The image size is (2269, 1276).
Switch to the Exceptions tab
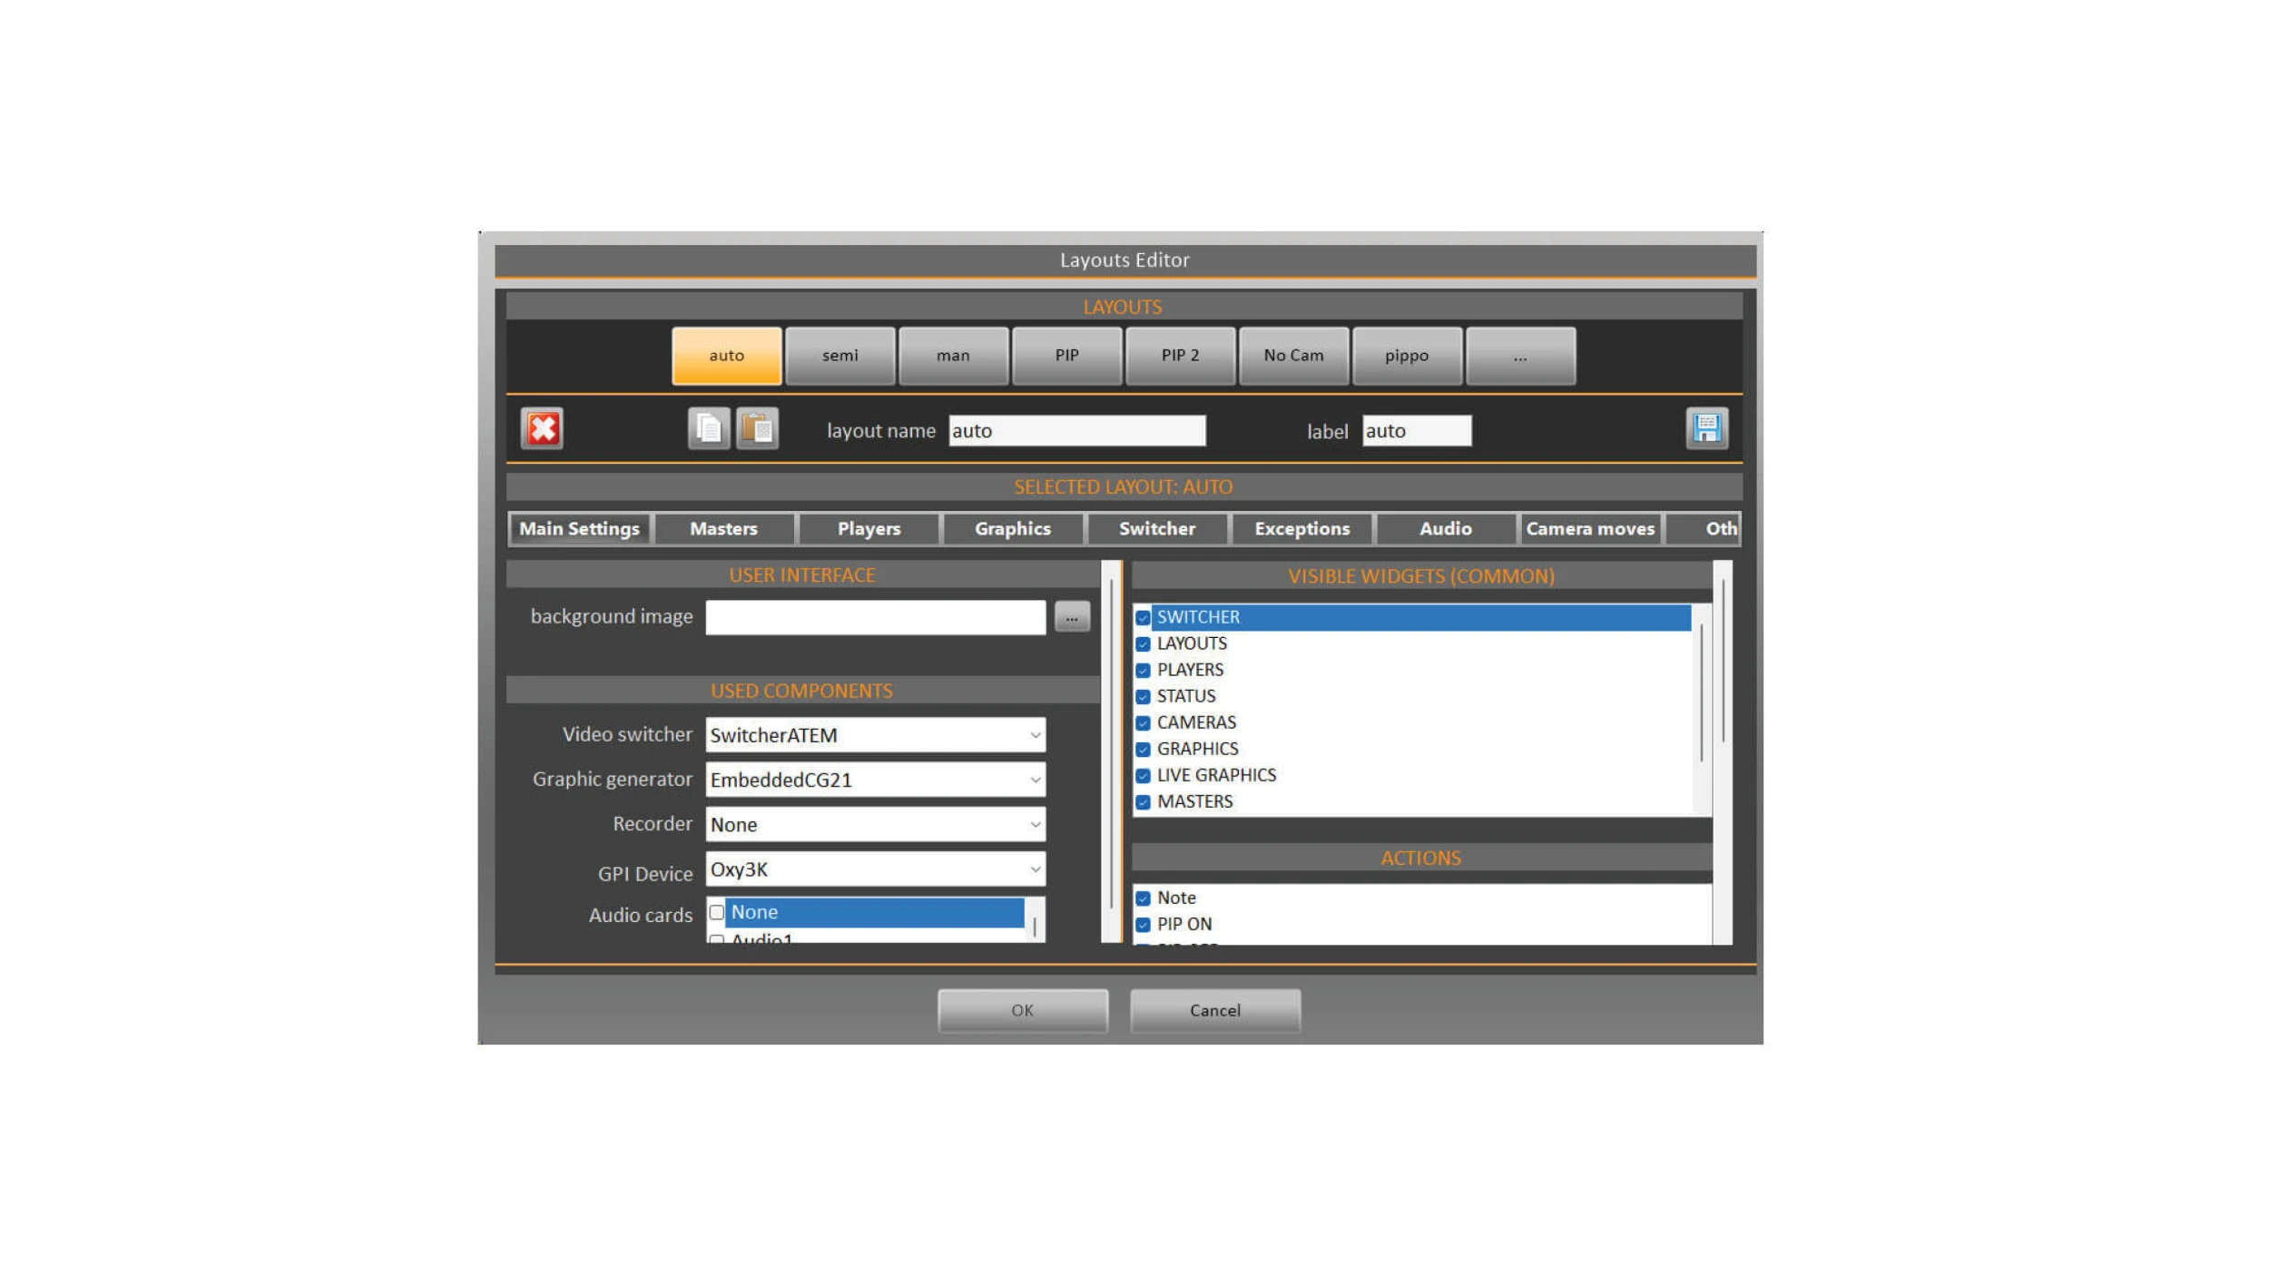[1301, 529]
